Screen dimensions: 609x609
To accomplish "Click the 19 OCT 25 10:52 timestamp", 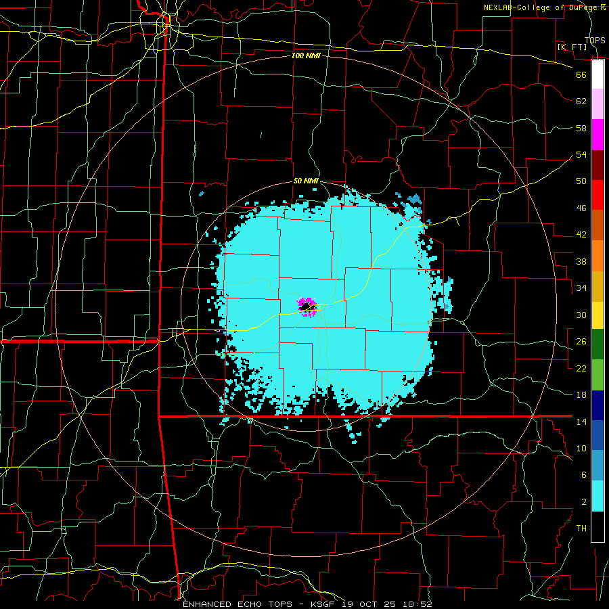I will (387, 604).
